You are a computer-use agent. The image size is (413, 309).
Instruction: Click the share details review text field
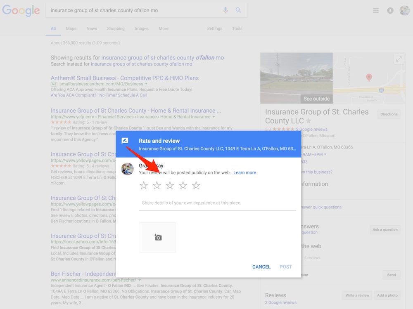pyautogui.click(x=217, y=203)
